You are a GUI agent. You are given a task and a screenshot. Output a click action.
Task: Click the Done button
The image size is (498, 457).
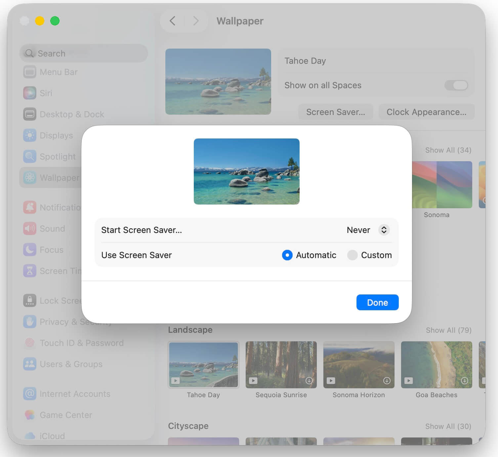[x=377, y=302]
